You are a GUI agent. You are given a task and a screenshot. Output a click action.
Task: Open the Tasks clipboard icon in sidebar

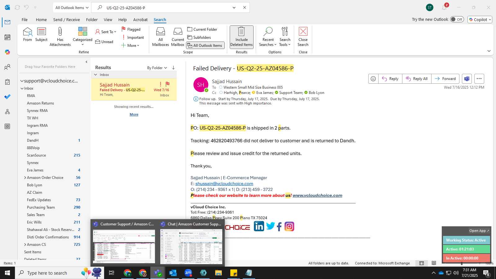pyautogui.click(x=7, y=82)
